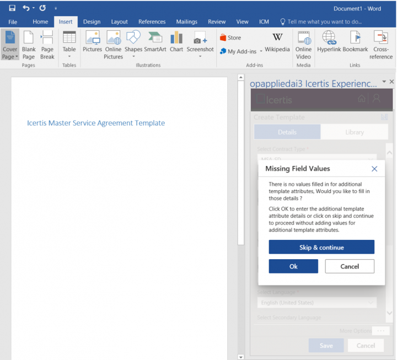Image resolution: width=397 pixels, height=360 pixels.
Task: Switch to the Design ribbon tab
Action: click(92, 22)
